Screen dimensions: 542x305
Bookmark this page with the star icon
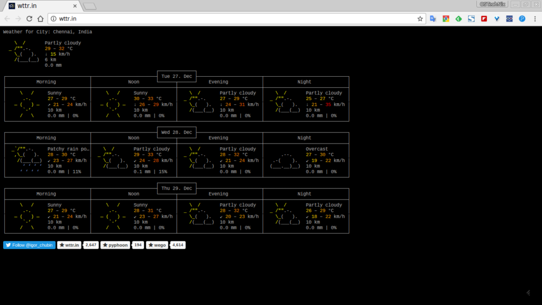point(420,19)
